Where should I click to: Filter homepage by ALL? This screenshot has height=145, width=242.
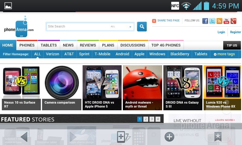(38, 54)
